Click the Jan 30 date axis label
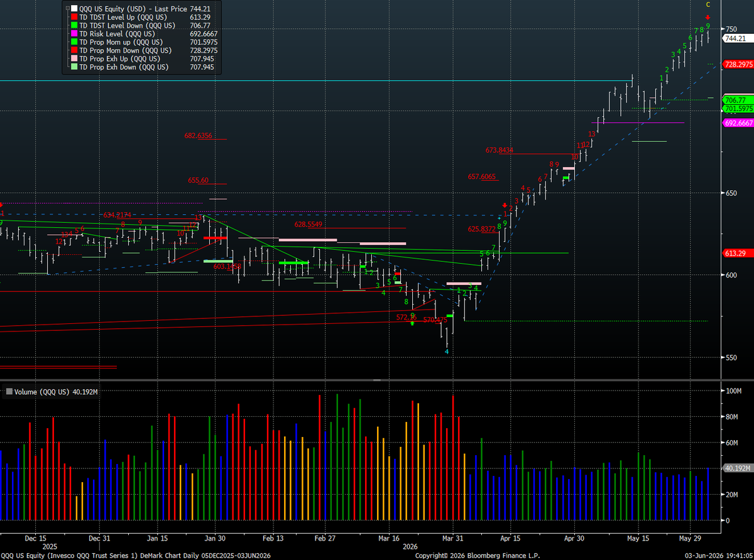This screenshot has width=754, height=560. tap(215, 539)
